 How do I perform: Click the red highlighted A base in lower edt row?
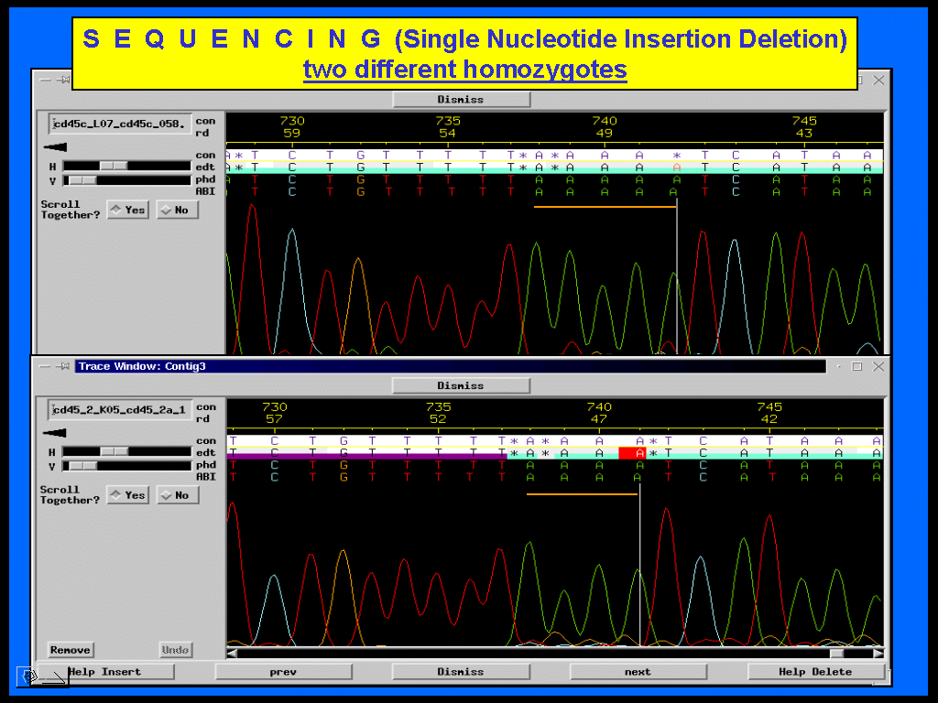[632, 453]
